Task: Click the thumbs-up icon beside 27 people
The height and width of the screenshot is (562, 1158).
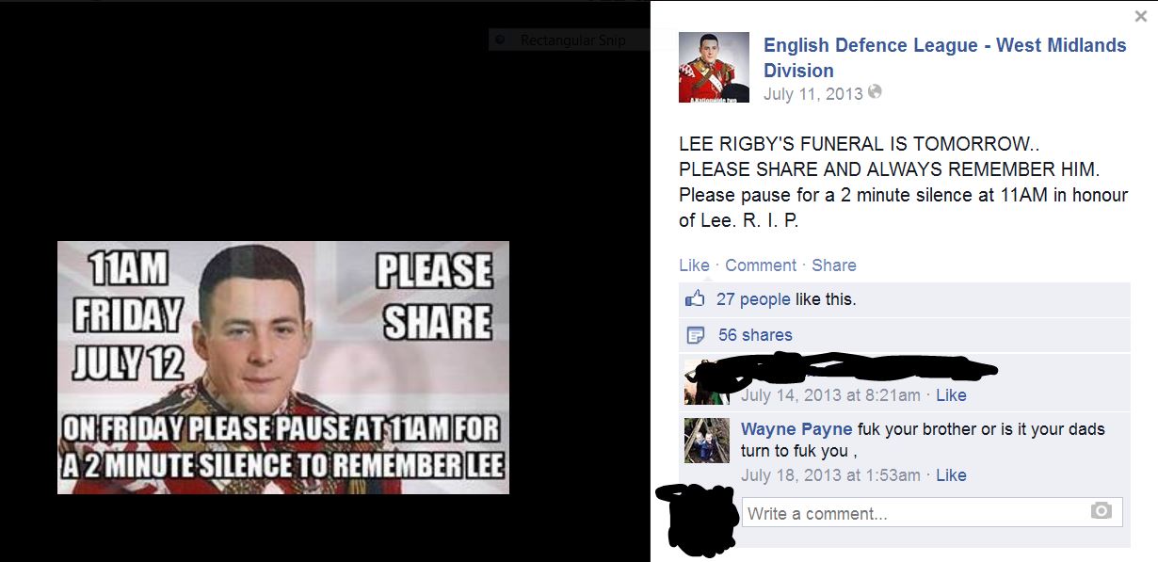Action: (695, 298)
